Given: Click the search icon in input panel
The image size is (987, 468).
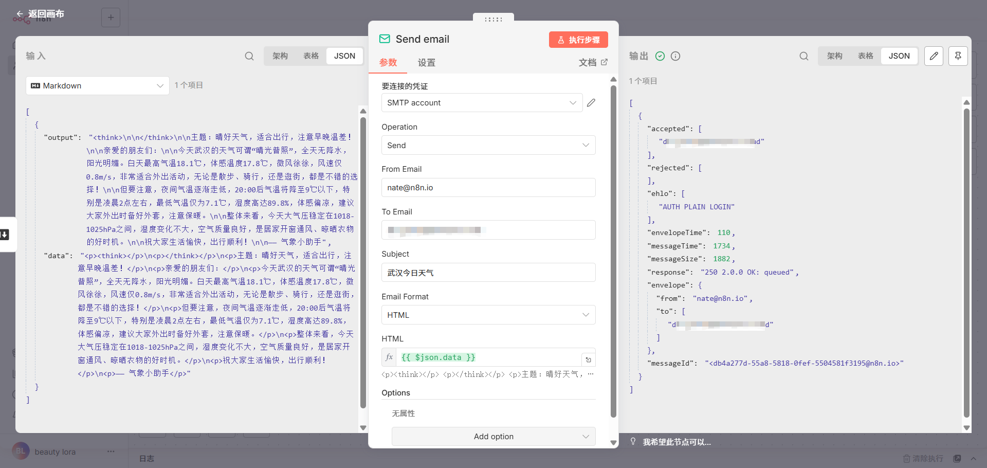Looking at the screenshot, I should coord(249,56).
